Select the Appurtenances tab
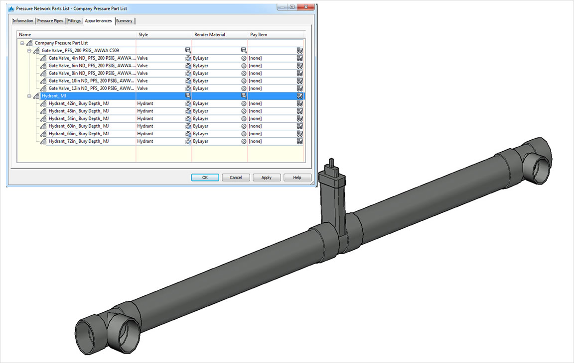The width and height of the screenshot is (574, 363). tap(98, 21)
